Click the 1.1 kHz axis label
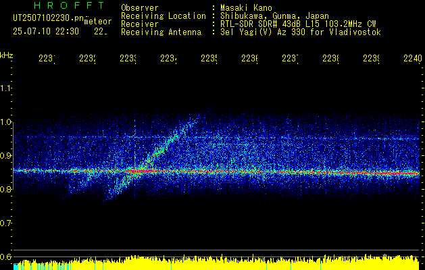 pyautogui.click(x=5, y=88)
